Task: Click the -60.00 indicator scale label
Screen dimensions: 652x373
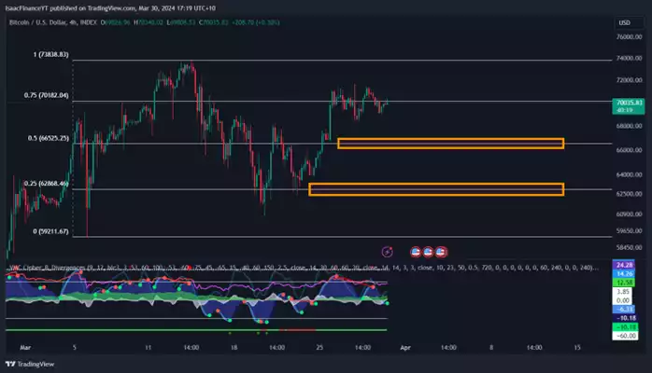Action: [x=626, y=336]
